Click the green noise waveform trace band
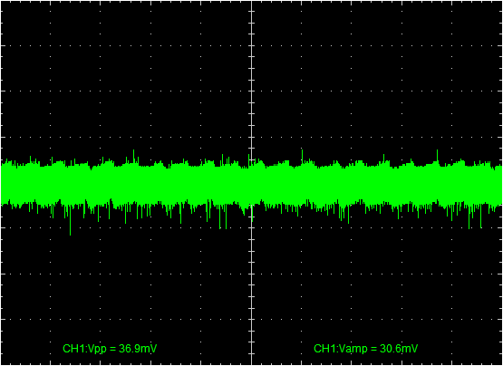Screen dimensions: 503x366 pos(252,185)
